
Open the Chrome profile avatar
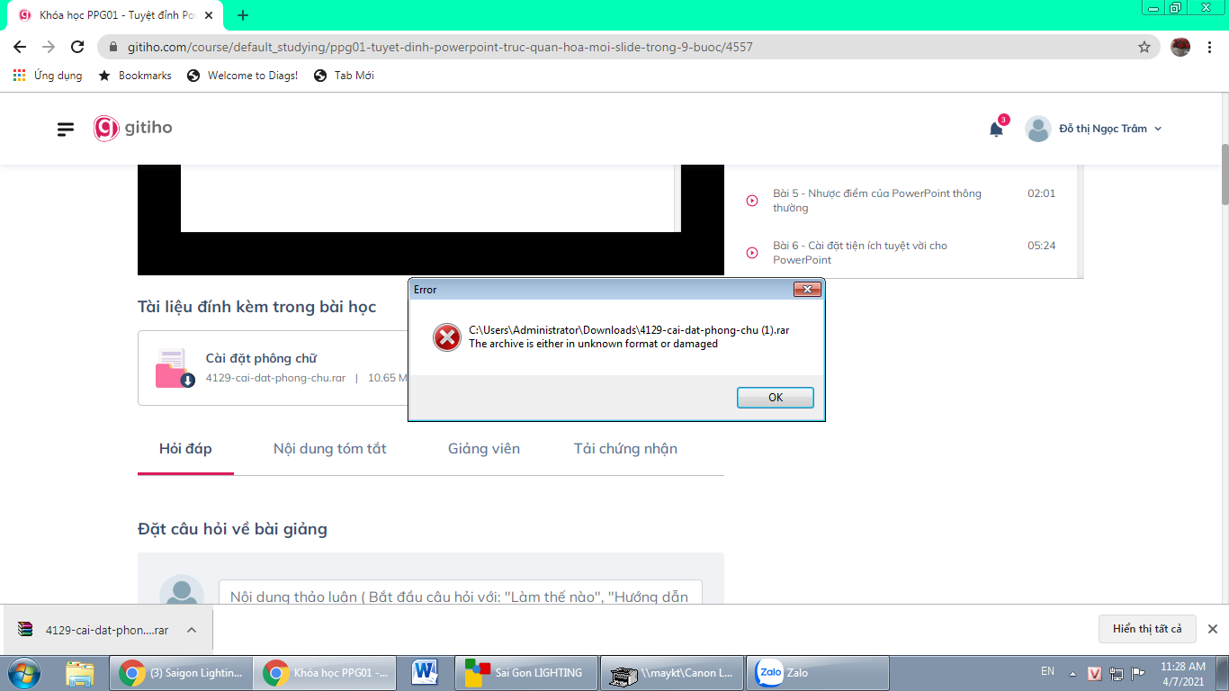coord(1180,47)
